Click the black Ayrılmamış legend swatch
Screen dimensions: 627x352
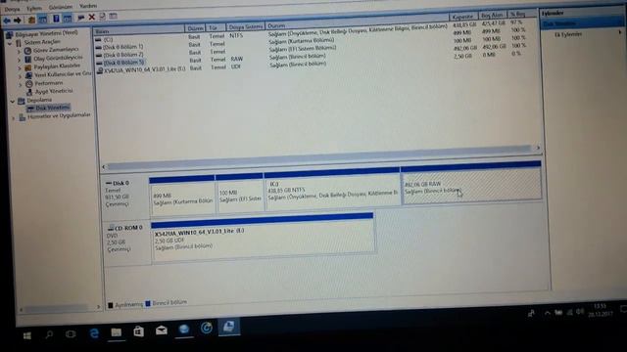111,306
